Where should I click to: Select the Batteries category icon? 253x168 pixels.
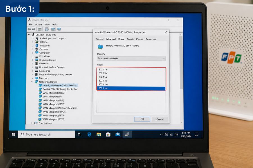(37, 42)
